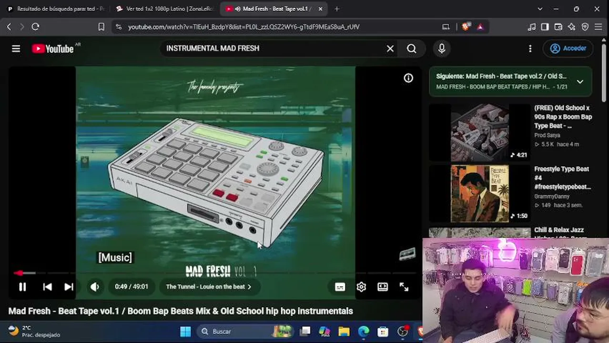Open Microsoft Store from the taskbar

[x=383, y=331]
